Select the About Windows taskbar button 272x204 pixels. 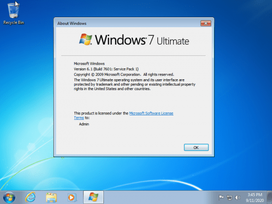tap(93, 197)
